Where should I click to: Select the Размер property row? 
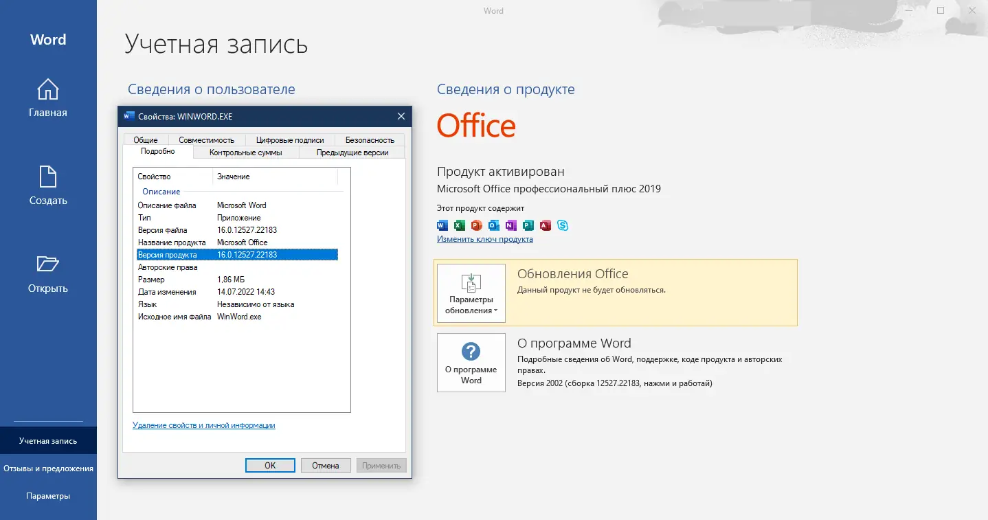[x=237, y=280]
